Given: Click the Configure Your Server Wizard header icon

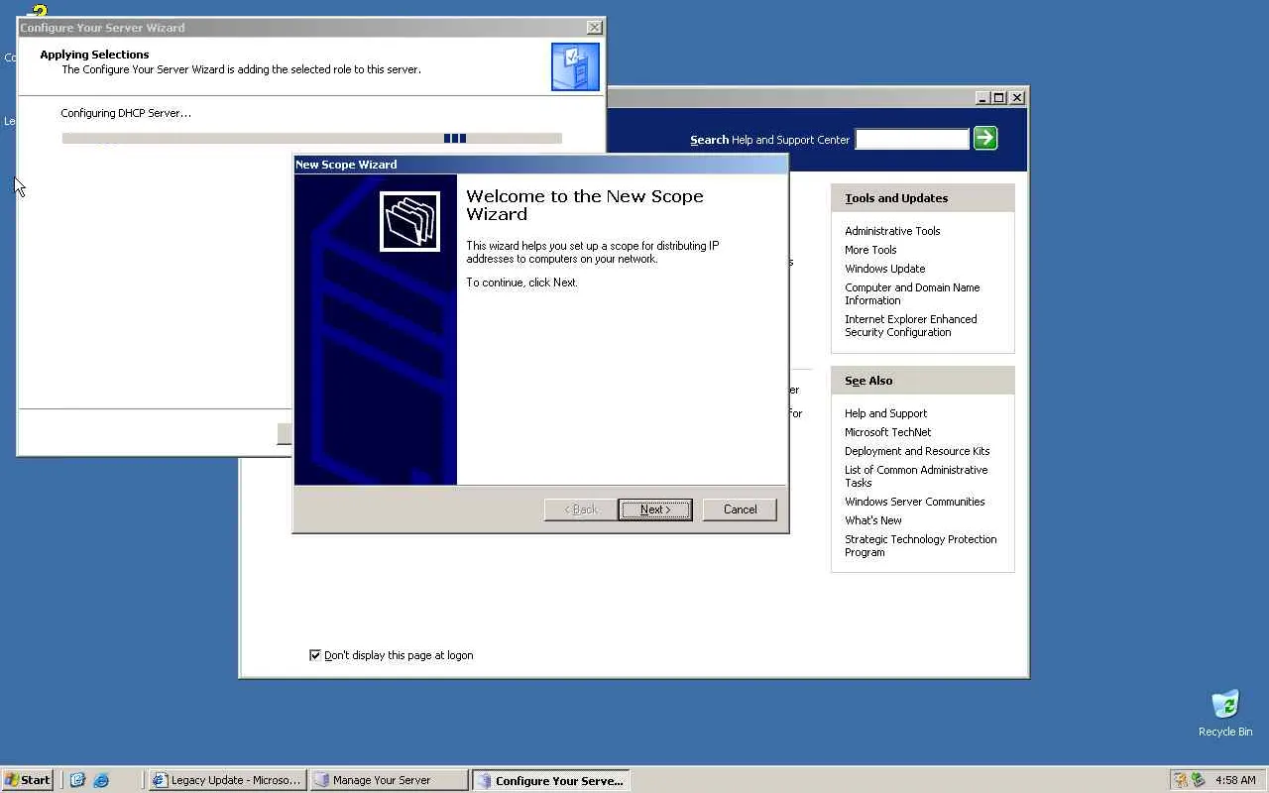Looking at the screenshot, I should pyautogui.click(x=575, y=66).
